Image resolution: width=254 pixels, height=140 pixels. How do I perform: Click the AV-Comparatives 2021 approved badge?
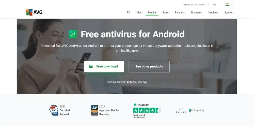click(94, 110)
